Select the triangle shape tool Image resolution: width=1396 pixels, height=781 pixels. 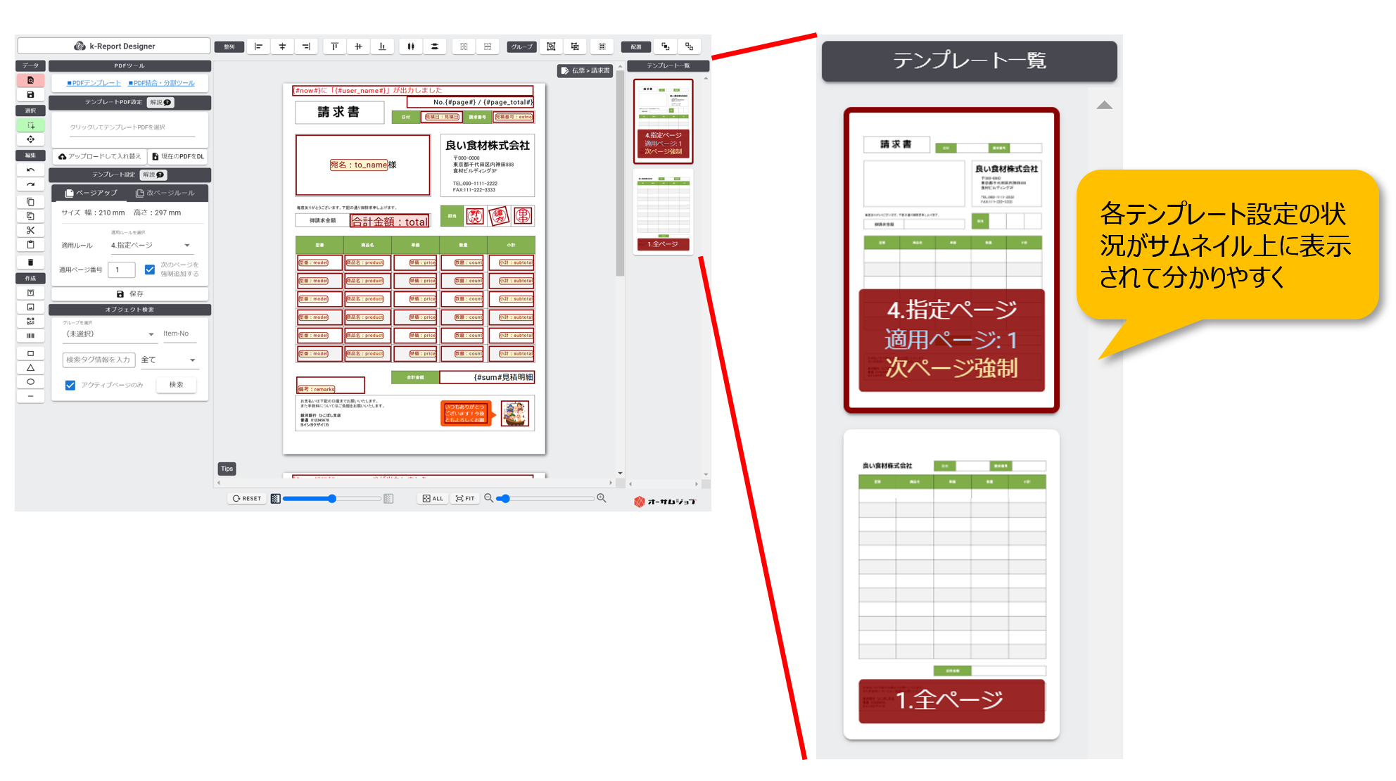coord(30,367)
